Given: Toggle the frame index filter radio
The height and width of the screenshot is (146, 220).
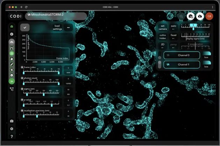Looking at the screenshot, I should (22, 67).
